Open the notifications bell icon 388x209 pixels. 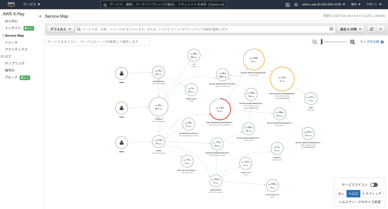pyautogui.click(x=296, y=5)
